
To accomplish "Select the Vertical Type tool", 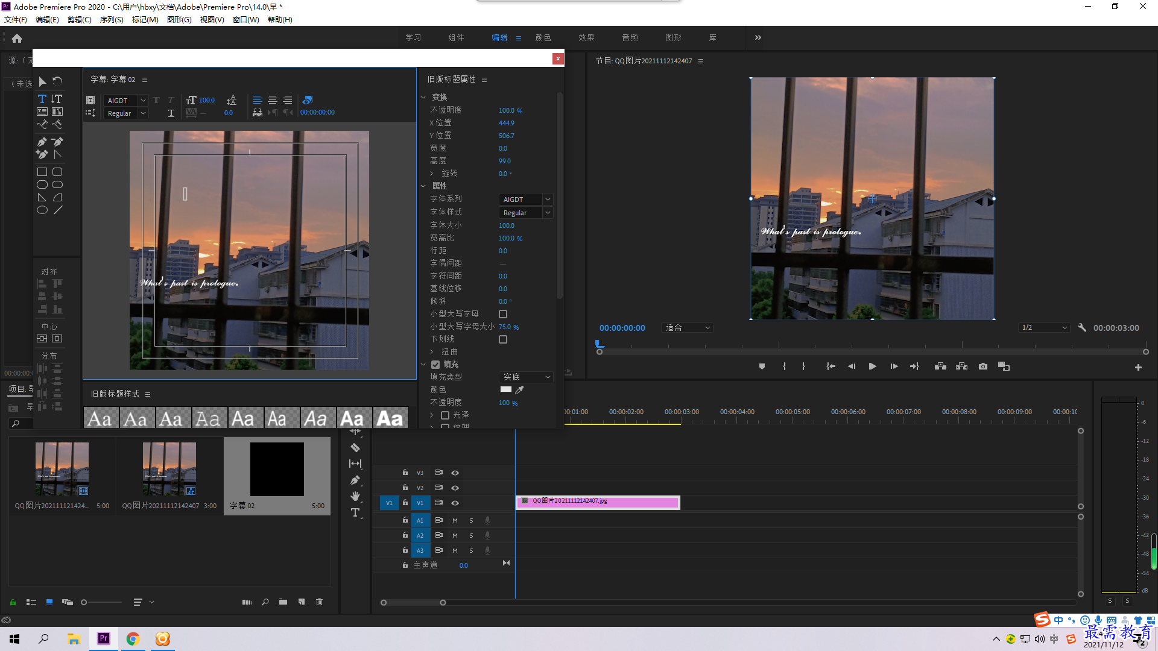I will pyautogui.click(x=57, y=99).
